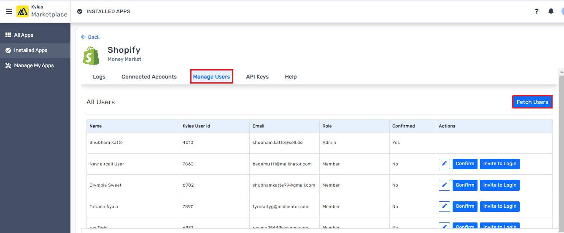564x233 pixels.
Task: Switch to the Connected Accounts tab
Action: 149,77
